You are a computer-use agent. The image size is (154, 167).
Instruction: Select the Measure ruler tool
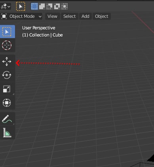pyautogui.click(x=7, y=132)
